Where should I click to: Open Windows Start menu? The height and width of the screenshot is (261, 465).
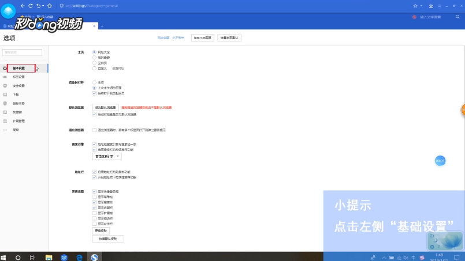click(3, 258)
